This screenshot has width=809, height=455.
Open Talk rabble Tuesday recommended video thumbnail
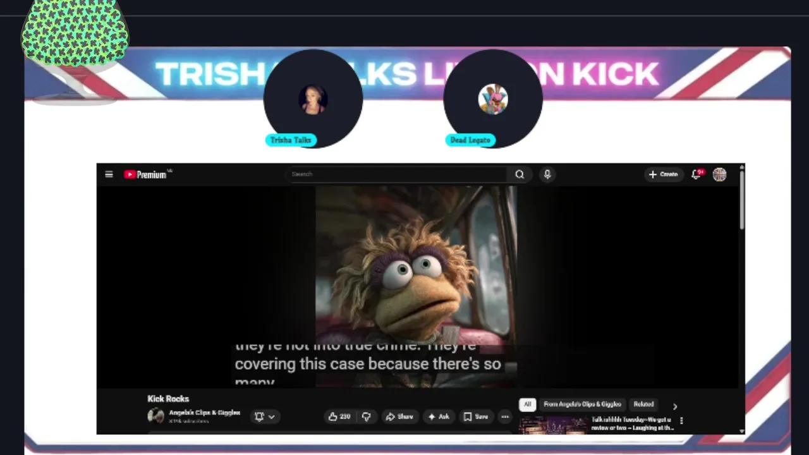tap(554, 425)
